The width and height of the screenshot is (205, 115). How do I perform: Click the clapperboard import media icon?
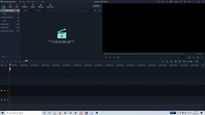point(62,34)
